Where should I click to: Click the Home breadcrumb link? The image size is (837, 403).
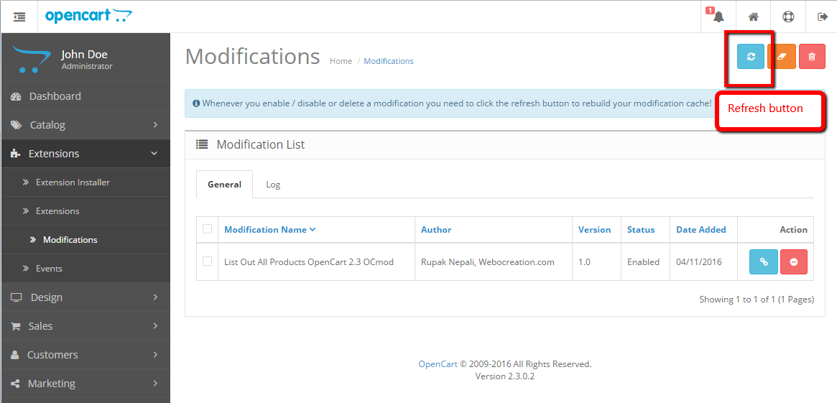click(x=341, y=61)
